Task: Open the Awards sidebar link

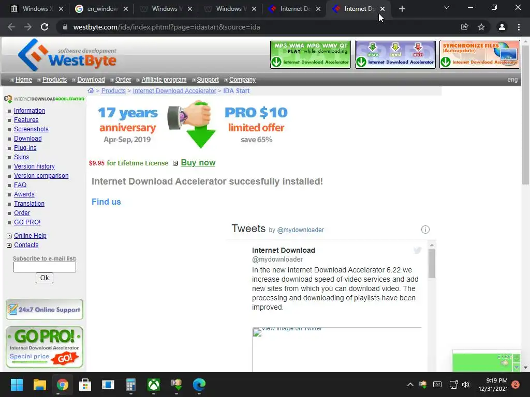Action: pos(24,194)
